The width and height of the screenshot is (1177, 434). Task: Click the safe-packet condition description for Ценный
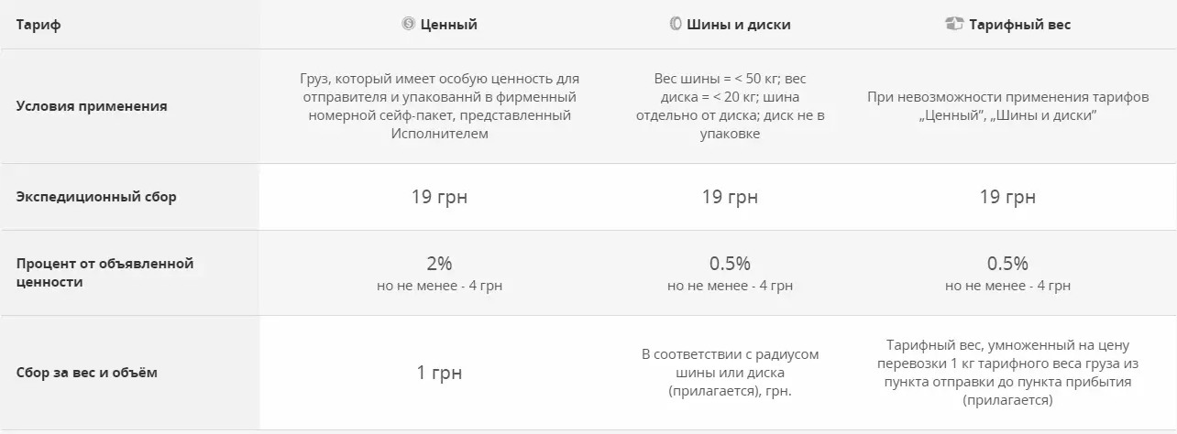point(439,106)
